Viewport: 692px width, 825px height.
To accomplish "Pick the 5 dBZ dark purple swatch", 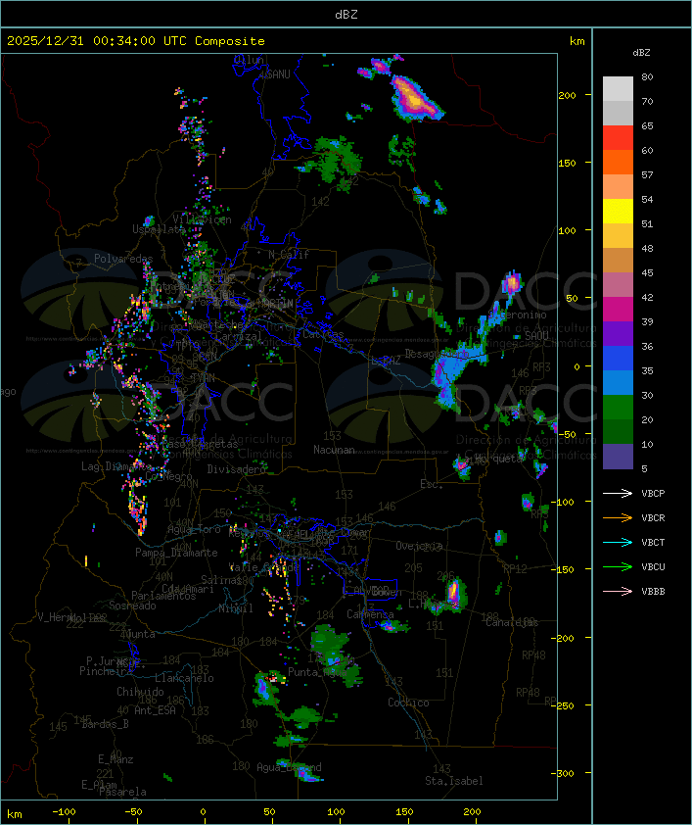I will [x=618, y=457].
